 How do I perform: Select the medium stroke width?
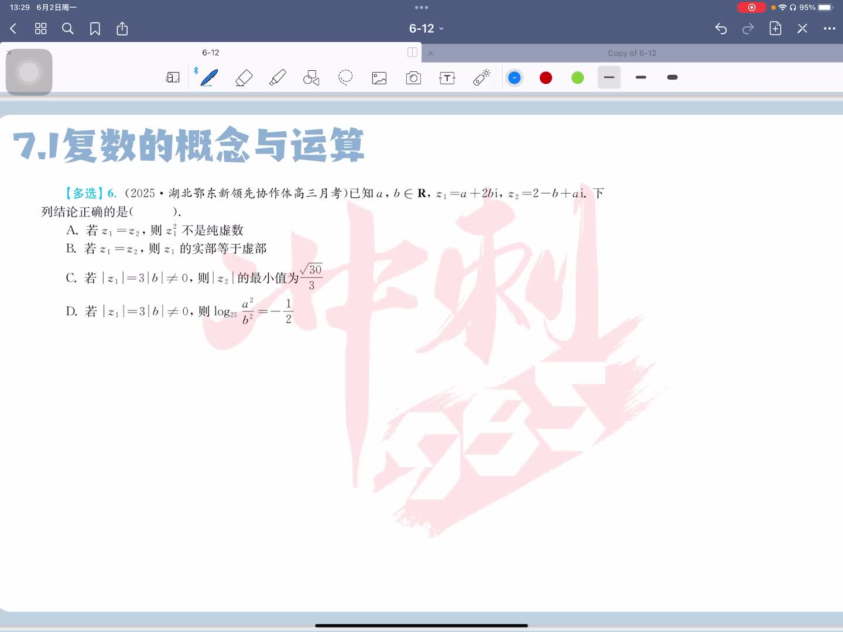click(x=641, y=77)
